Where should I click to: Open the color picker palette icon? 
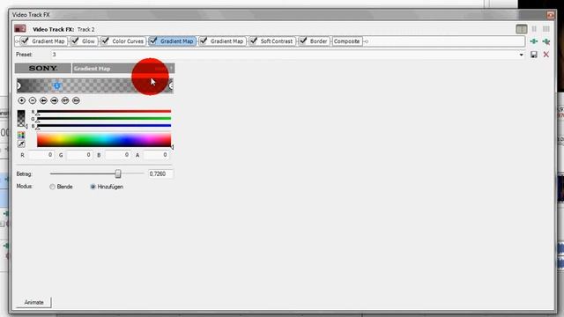click(21, 135)
